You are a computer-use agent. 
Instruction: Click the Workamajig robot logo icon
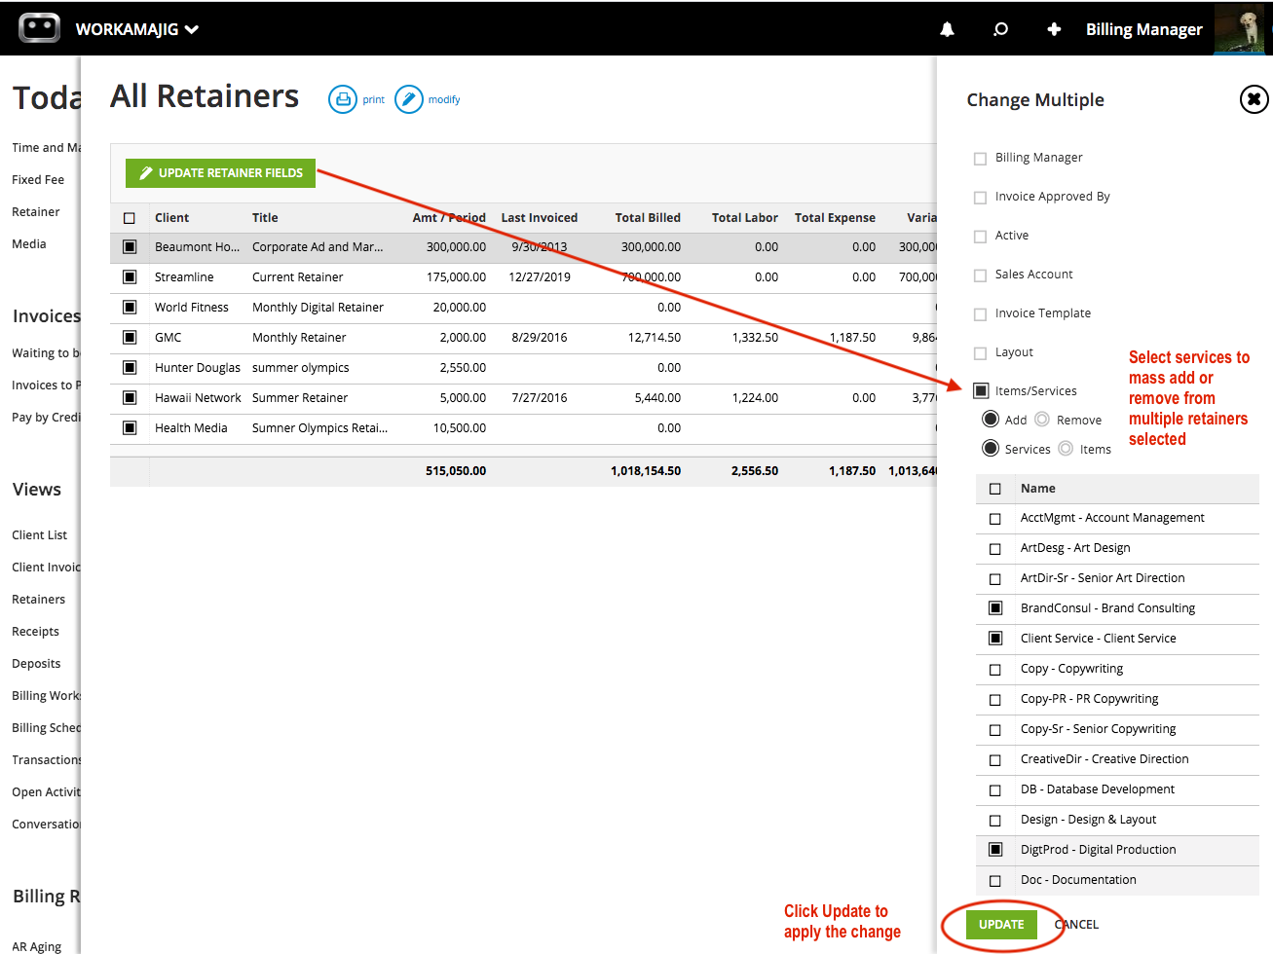click(40, 28)
